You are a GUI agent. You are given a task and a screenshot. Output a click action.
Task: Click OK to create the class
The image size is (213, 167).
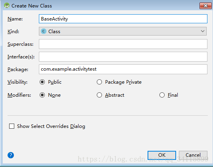tap(162, 155)
